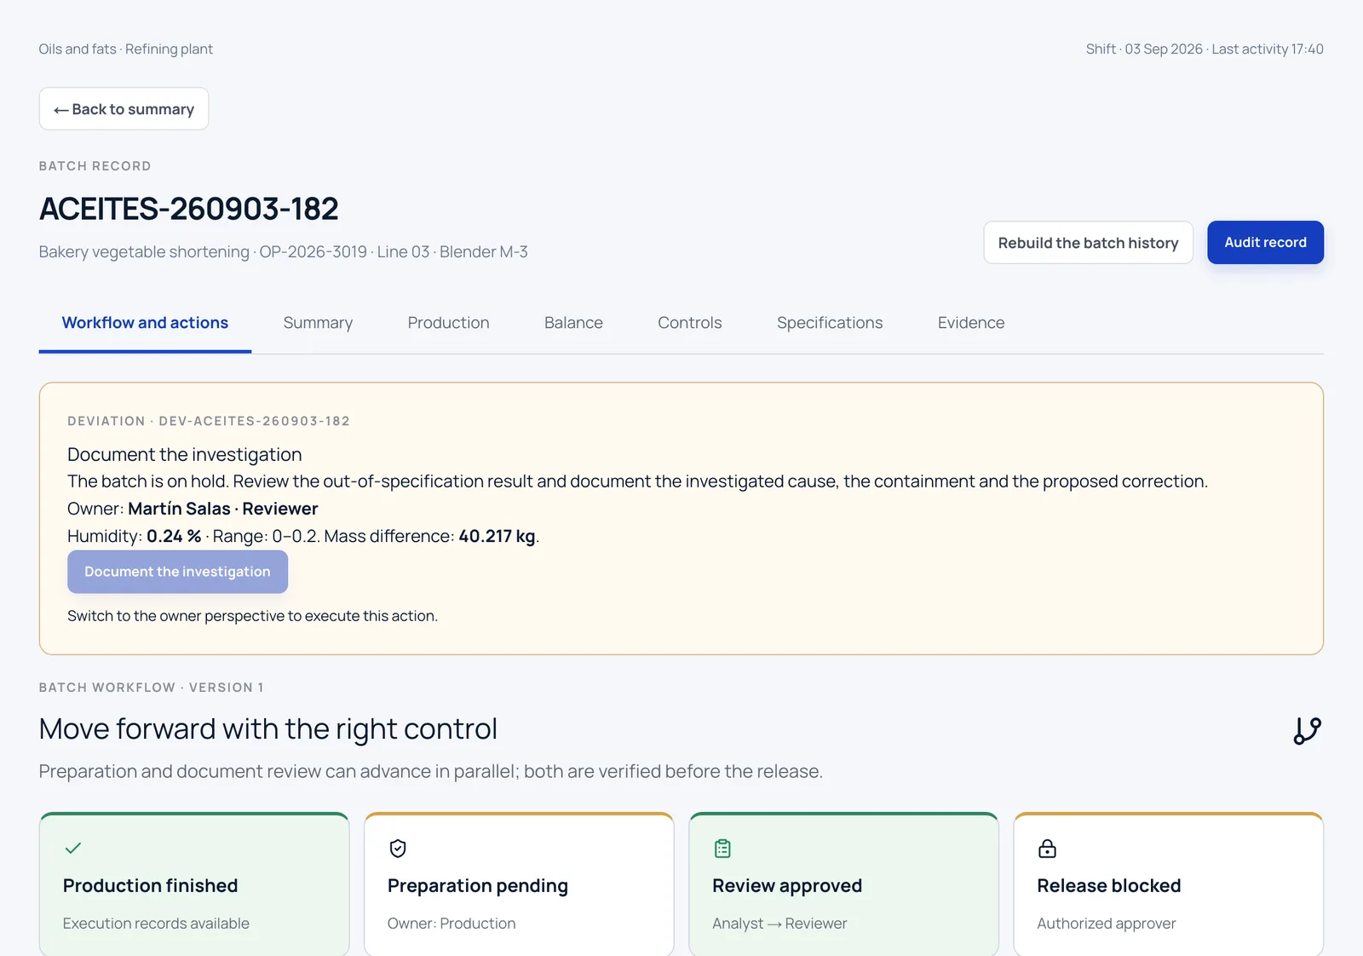Open the Production finished card
Image resolution: width=1363 pixels, height=956 pixels.
click(x=194, y=884)
